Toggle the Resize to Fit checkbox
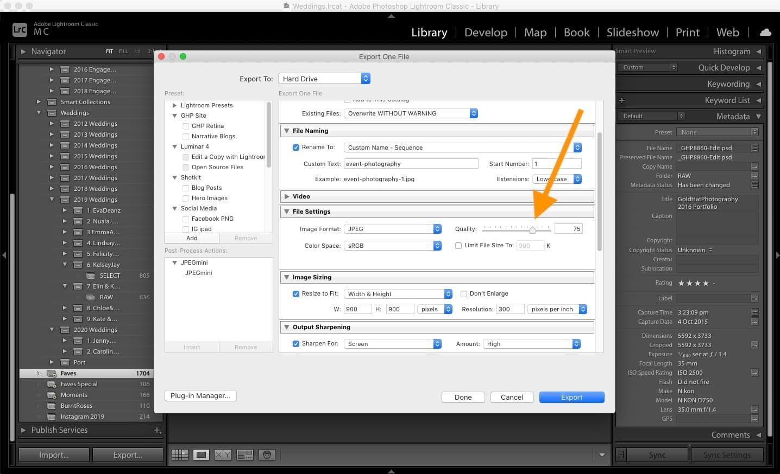Screen dimensions: 780x474 296,294
